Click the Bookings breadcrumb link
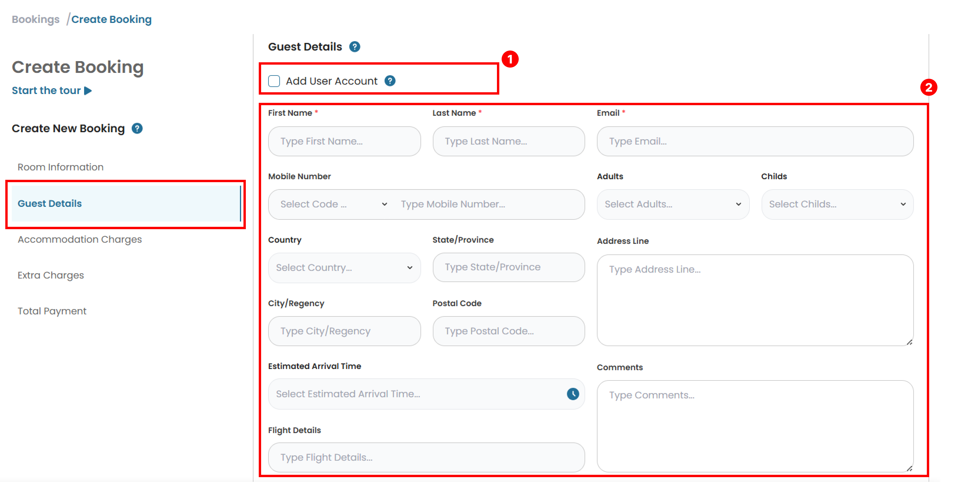This screenshot has height=493, width=958. pos(35,19)
